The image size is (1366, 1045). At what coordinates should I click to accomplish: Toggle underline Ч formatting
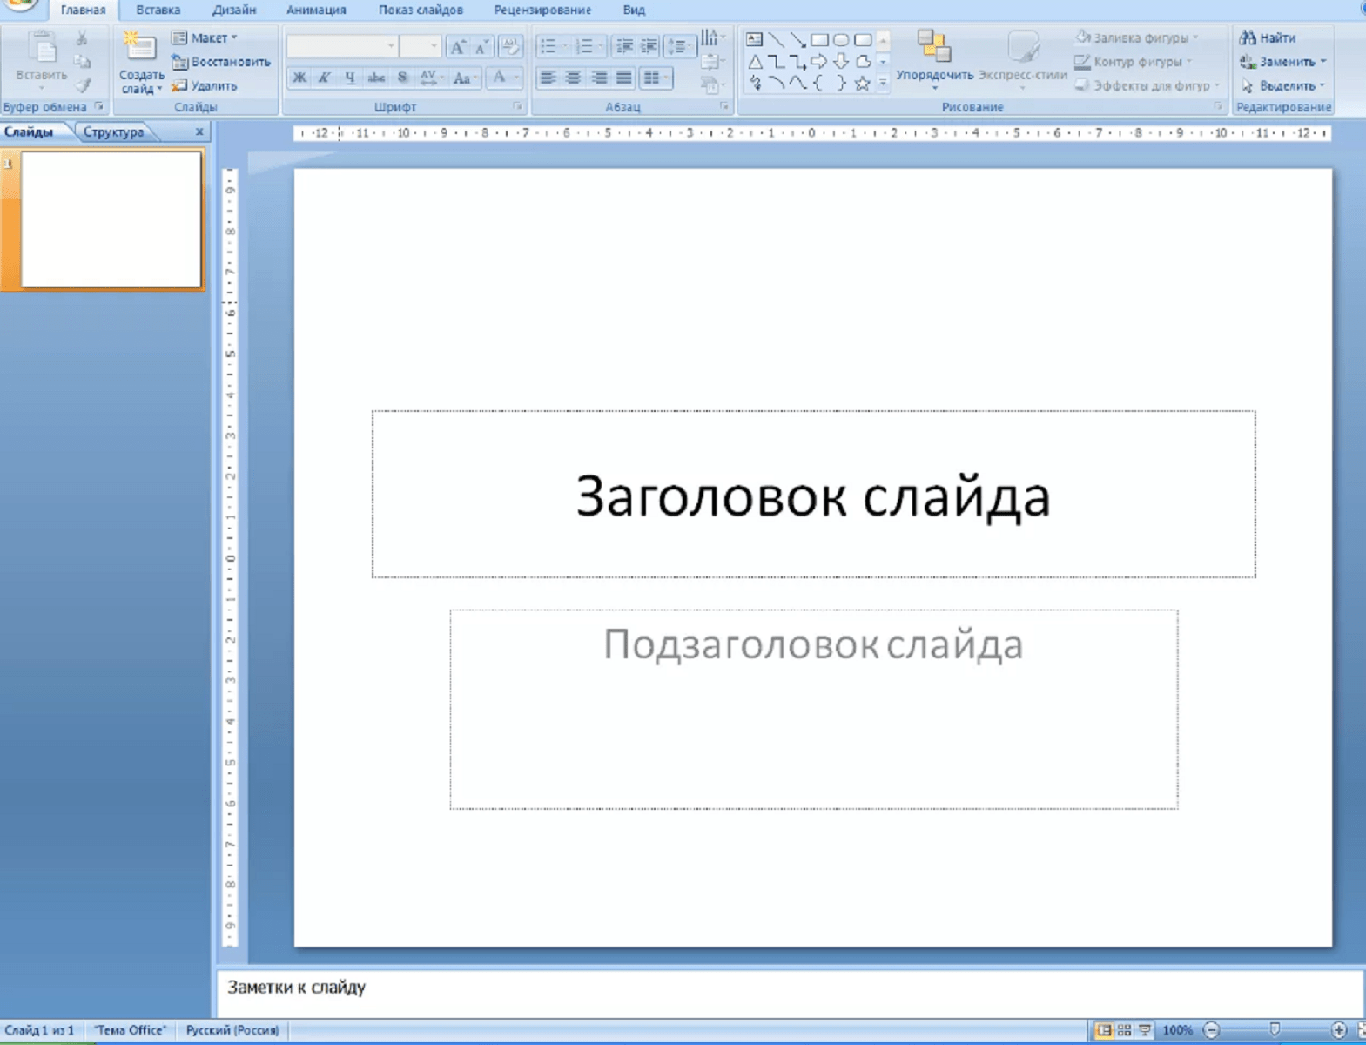[x=350, y=78]
